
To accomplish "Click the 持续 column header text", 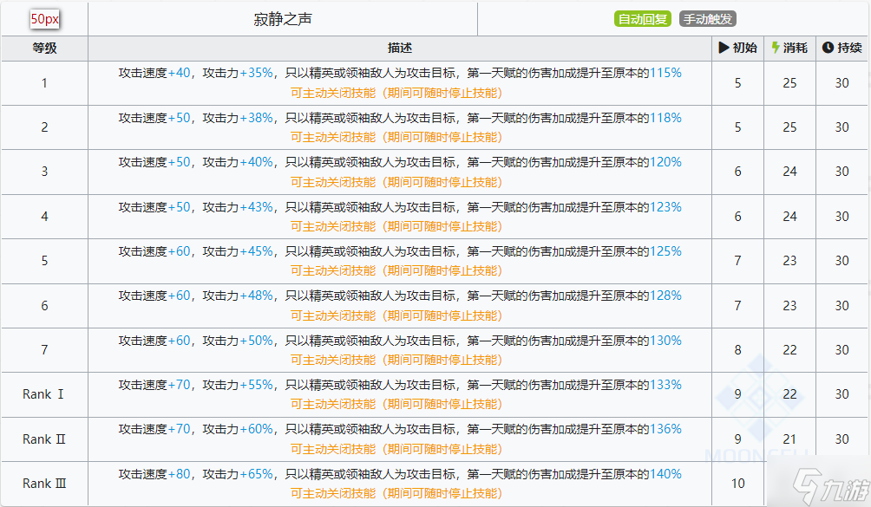I will pyautogui.click(x=850, y=48).
